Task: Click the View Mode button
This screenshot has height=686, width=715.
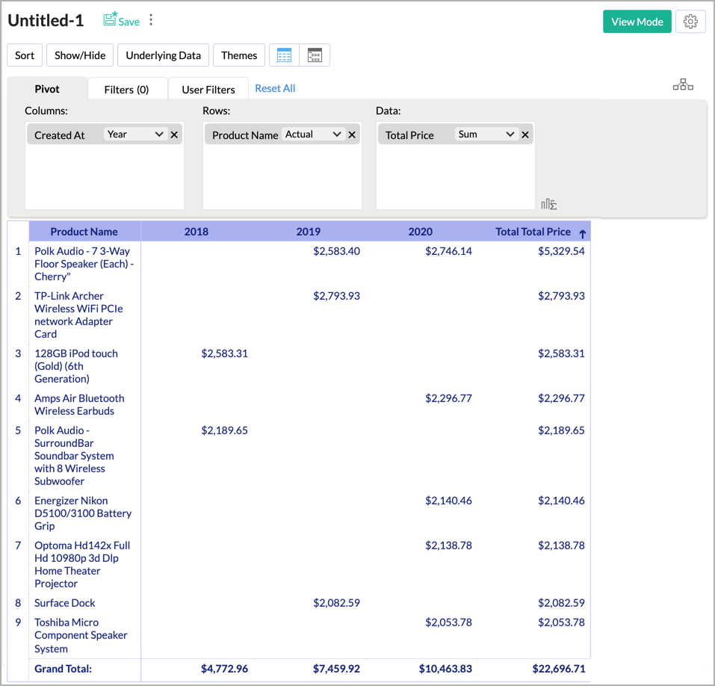Action: click(x=637, y=22)
